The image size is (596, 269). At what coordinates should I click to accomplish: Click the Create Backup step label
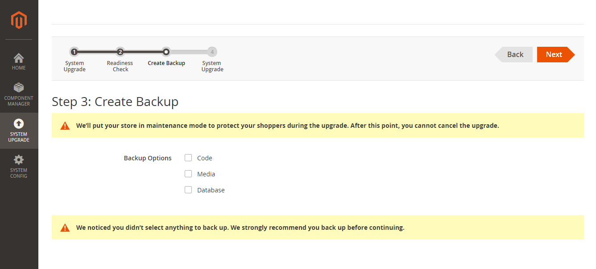tap(166, 63)
